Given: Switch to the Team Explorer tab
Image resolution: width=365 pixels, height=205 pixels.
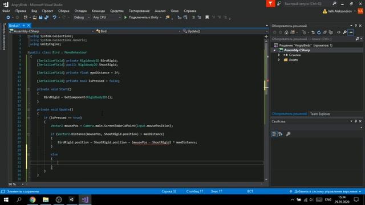Looking at the screenshot, I should coord(320,114).
